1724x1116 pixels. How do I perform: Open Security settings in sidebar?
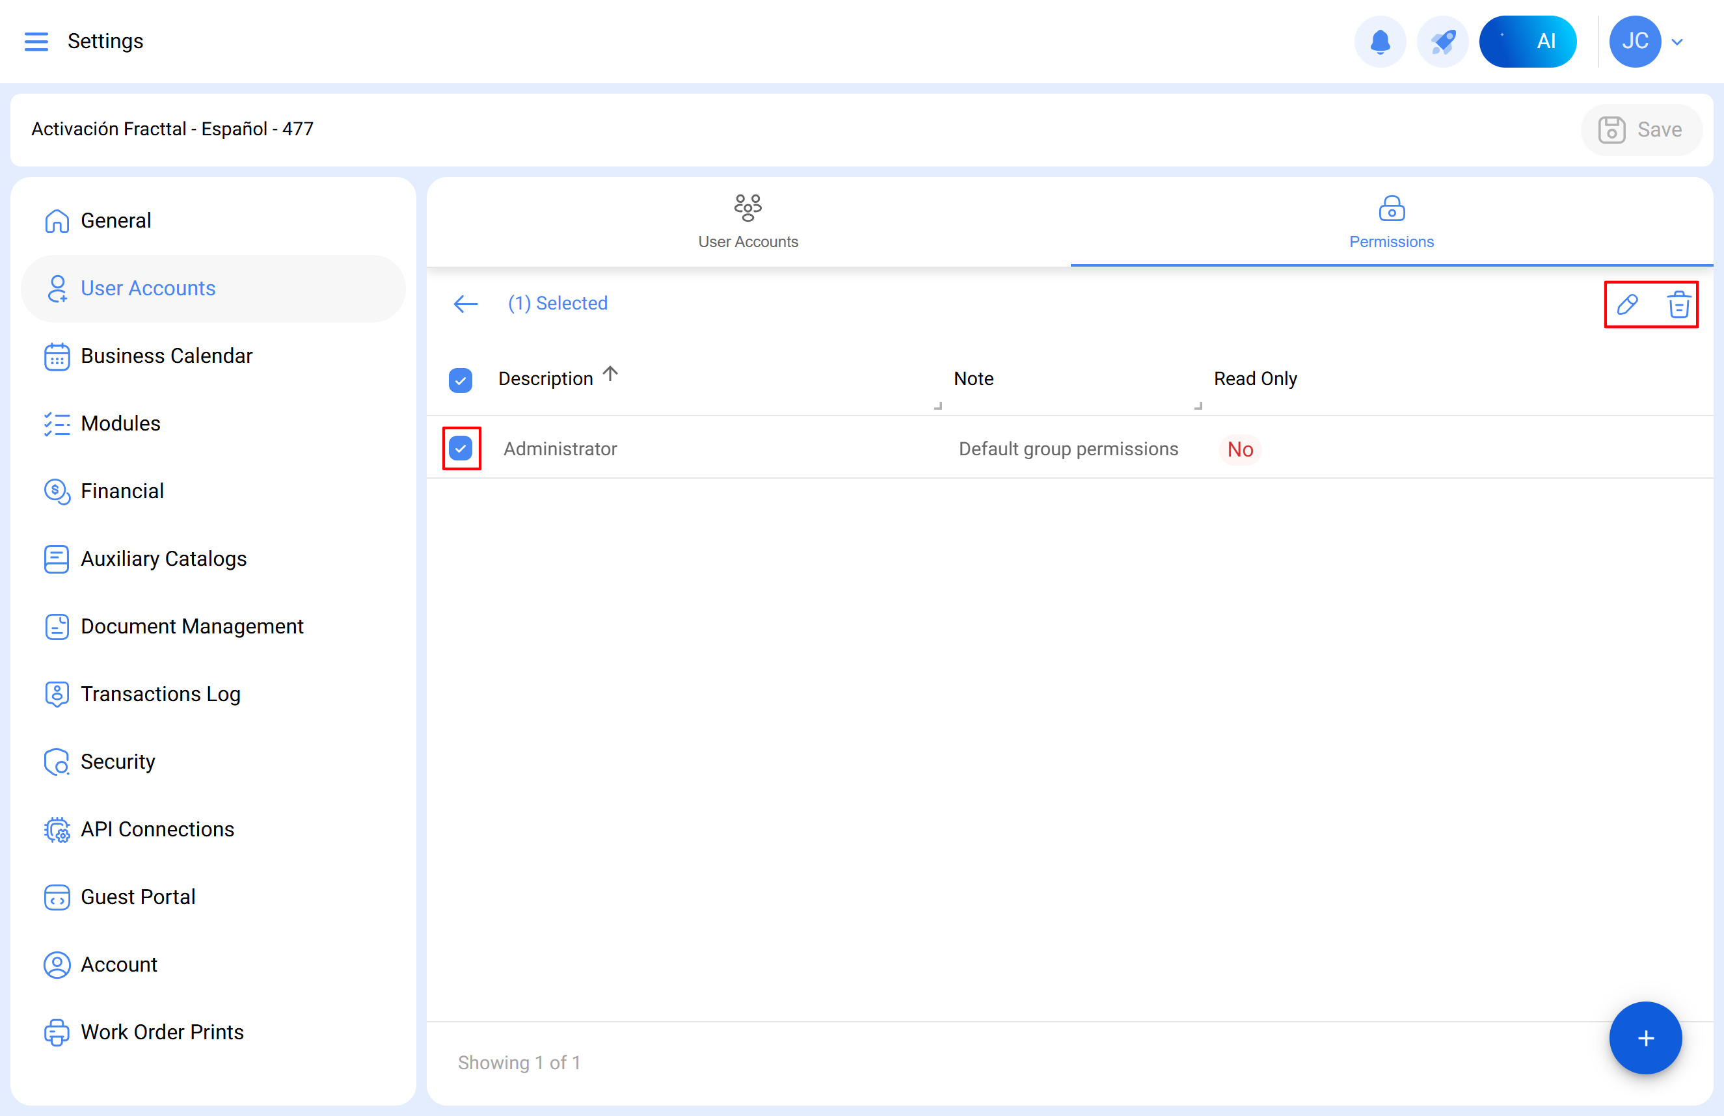(x=117, y=761)
